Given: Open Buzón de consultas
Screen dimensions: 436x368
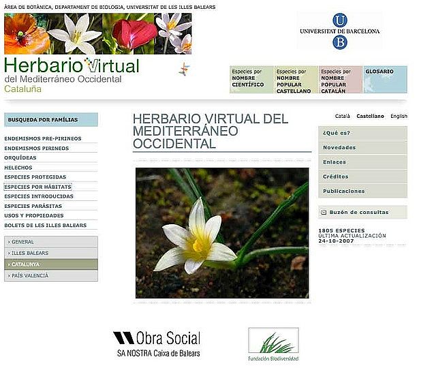Looking at the screenshot, I should (362, 213).
